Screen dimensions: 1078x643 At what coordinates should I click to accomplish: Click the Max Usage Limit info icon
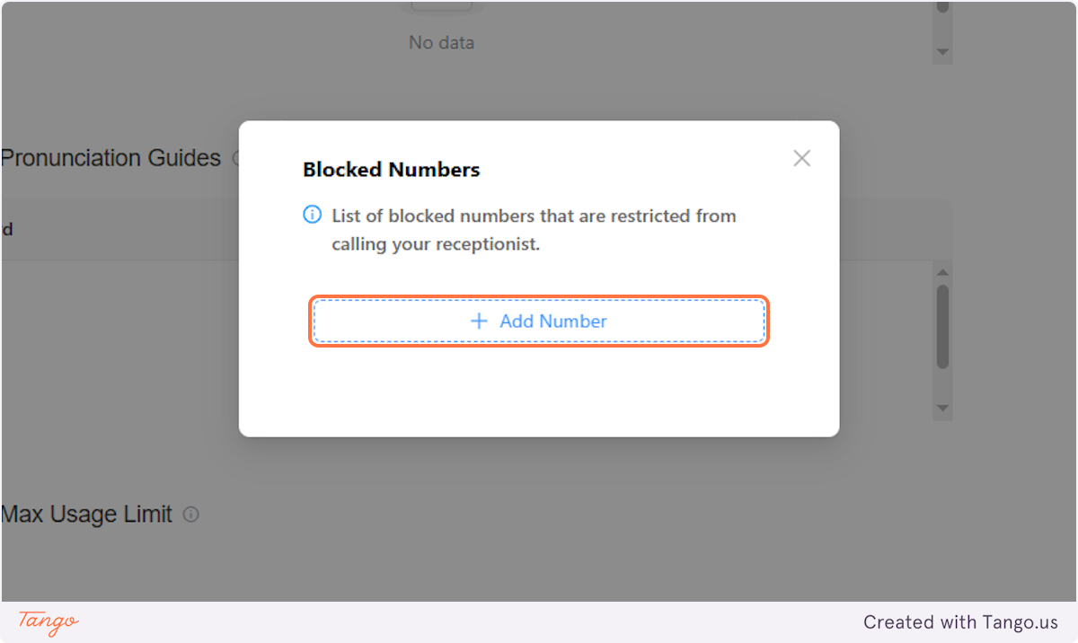pyautogui.click(x=190, y=515)
